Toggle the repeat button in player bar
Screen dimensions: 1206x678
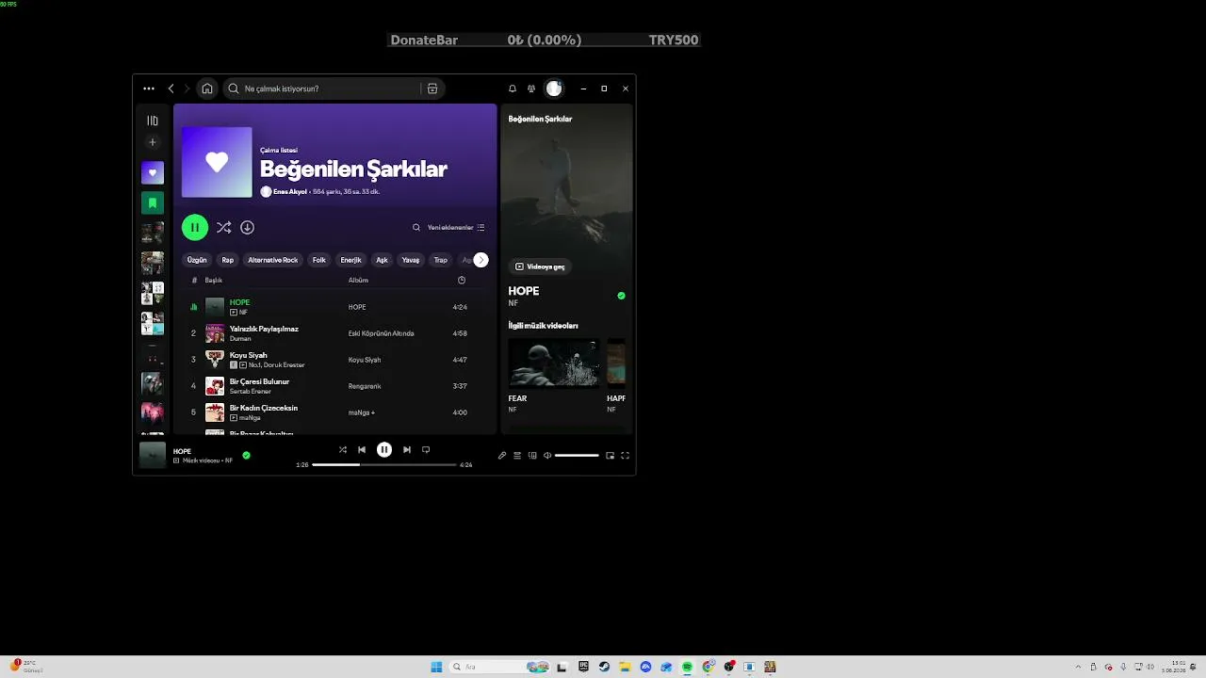[426, 450]
